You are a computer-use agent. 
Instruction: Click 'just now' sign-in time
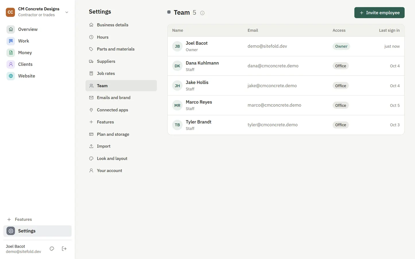point(392,46)
